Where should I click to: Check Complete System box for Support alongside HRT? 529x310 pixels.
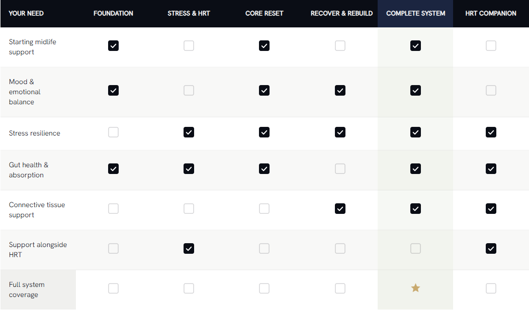point(415,248)
